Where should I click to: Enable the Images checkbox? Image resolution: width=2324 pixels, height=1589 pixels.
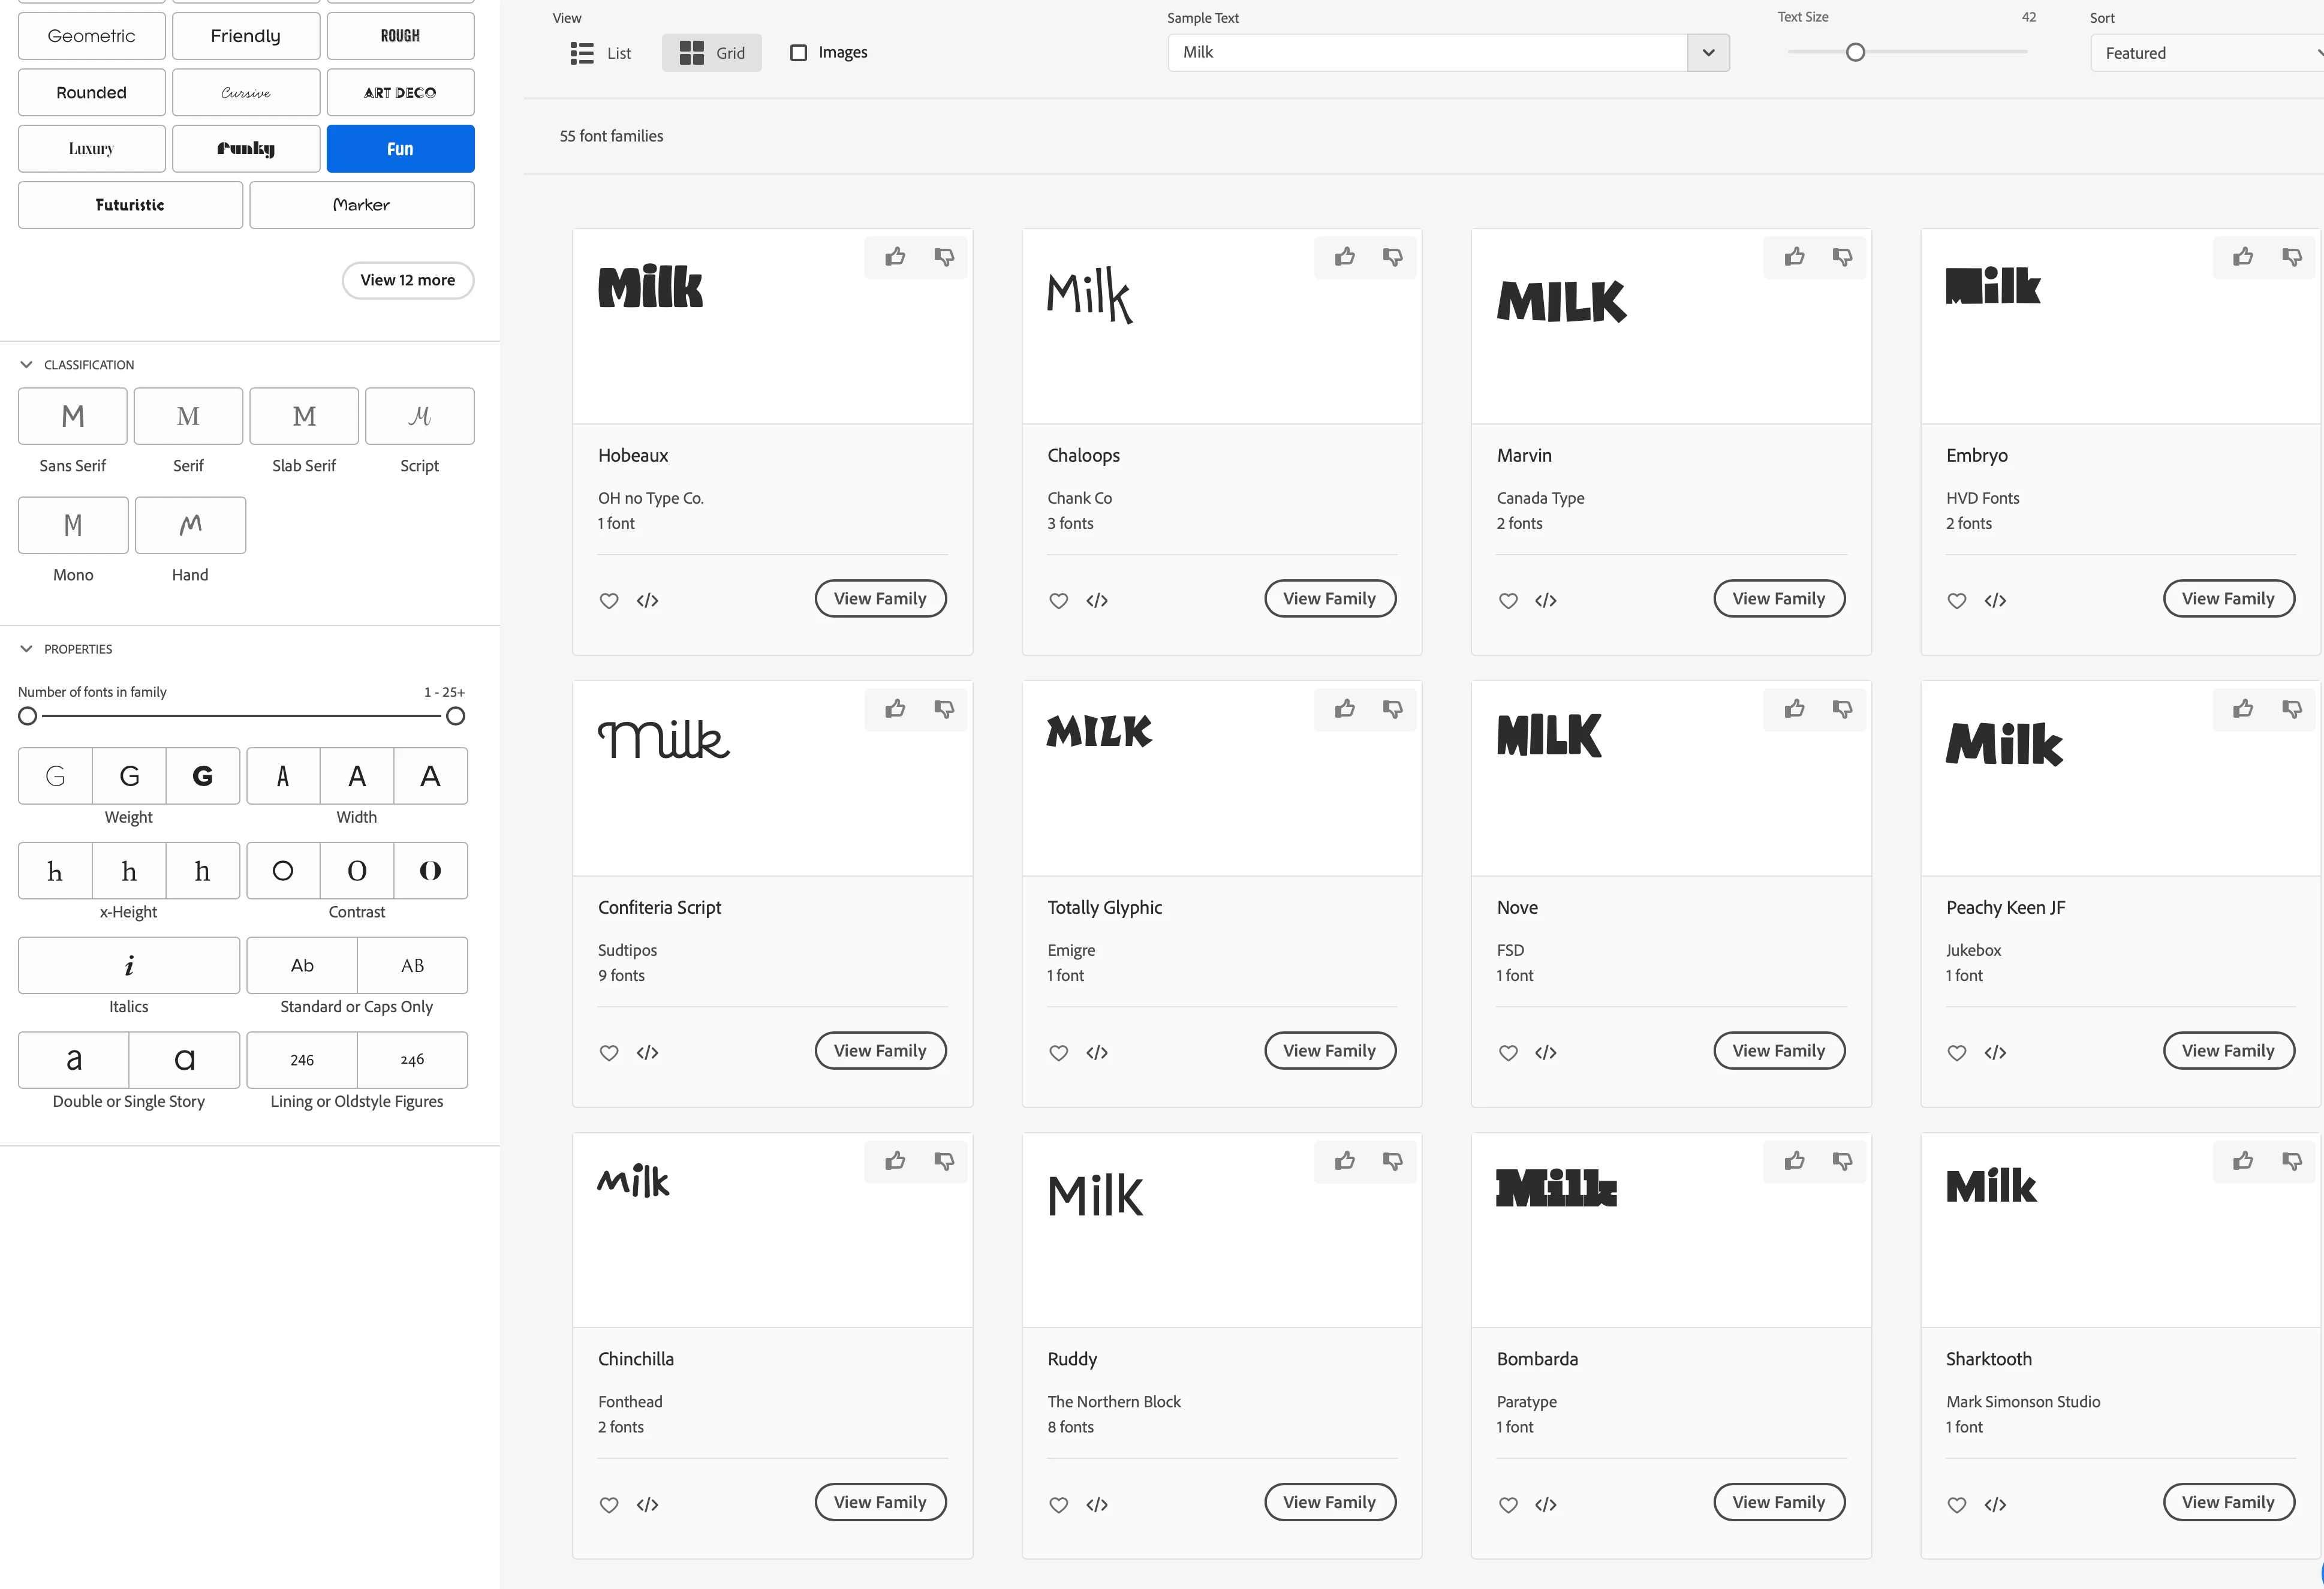coord(799,53)
